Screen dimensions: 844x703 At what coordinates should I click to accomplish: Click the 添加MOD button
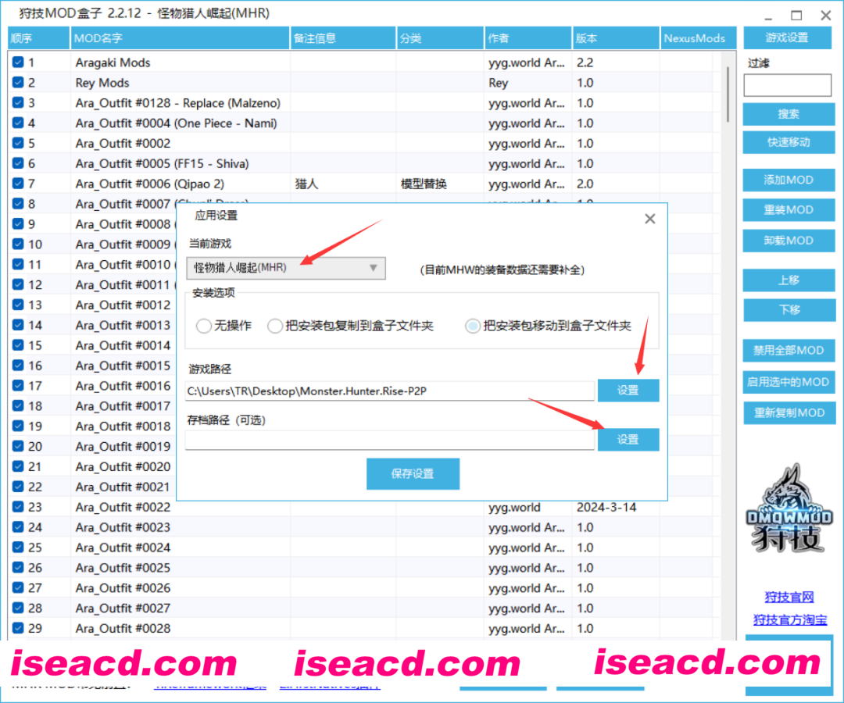click(789, 180)
